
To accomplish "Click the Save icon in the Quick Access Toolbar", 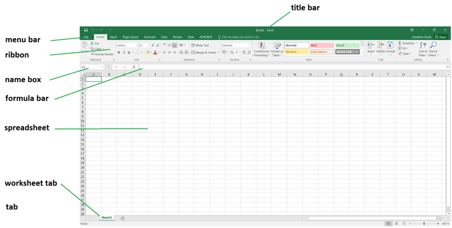I will (x=86, y=30).
